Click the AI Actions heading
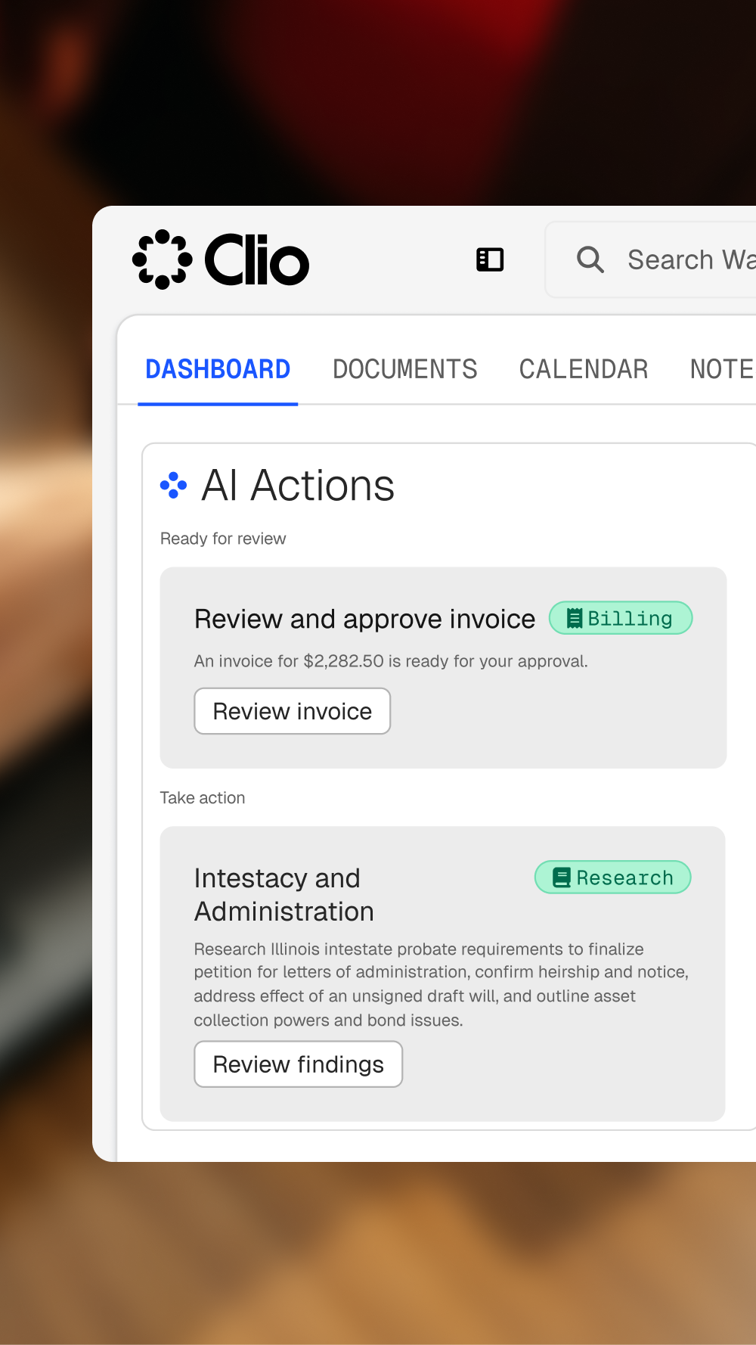Viewport: 756px width, 1345px height. pyautogui.click(x=298, y=486)
